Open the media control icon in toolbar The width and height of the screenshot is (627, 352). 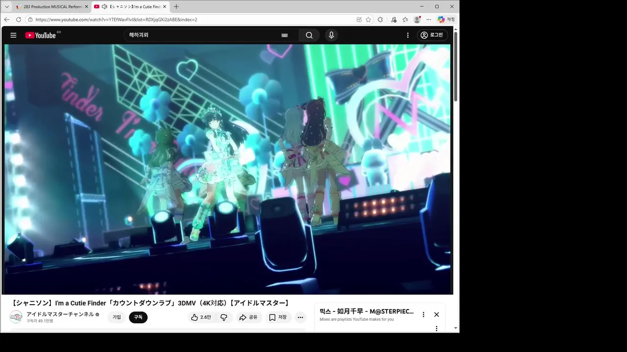(x=394, y=20)
